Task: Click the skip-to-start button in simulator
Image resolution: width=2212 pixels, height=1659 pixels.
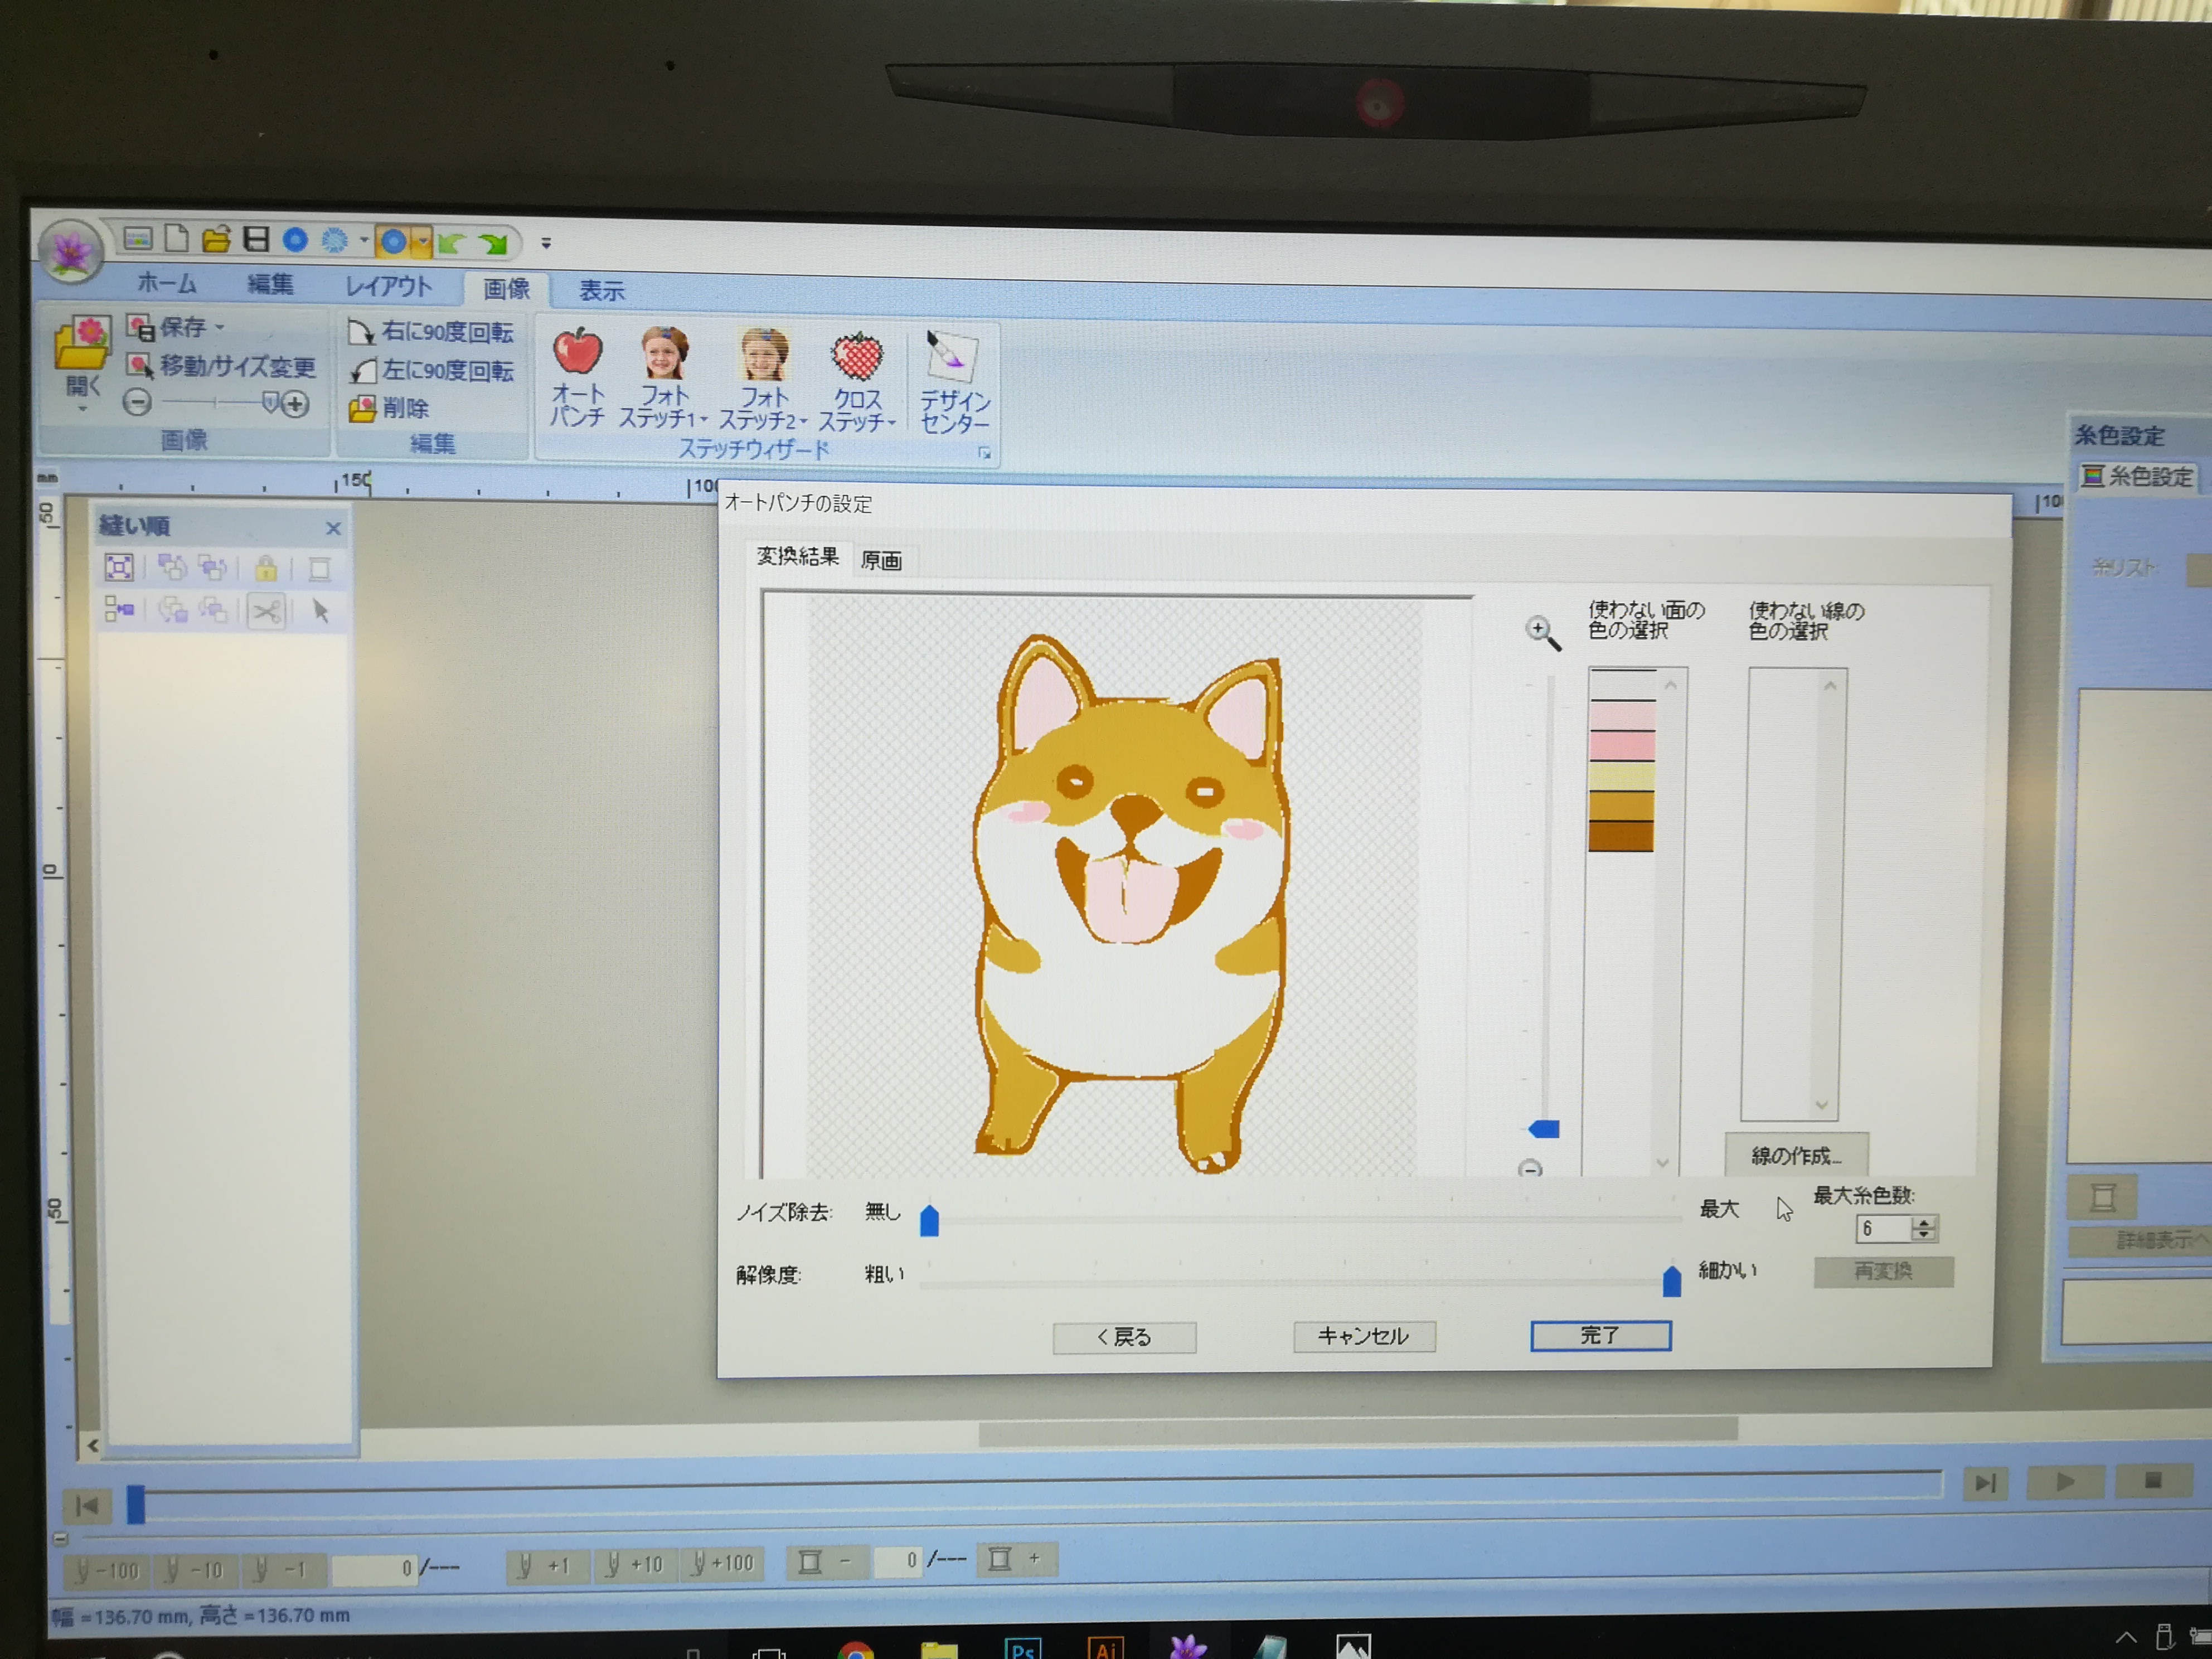Action: pos(88,1505)
